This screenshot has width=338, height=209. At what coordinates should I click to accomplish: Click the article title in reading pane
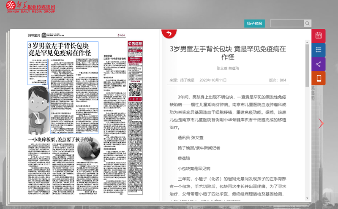[x=228, y=53]
